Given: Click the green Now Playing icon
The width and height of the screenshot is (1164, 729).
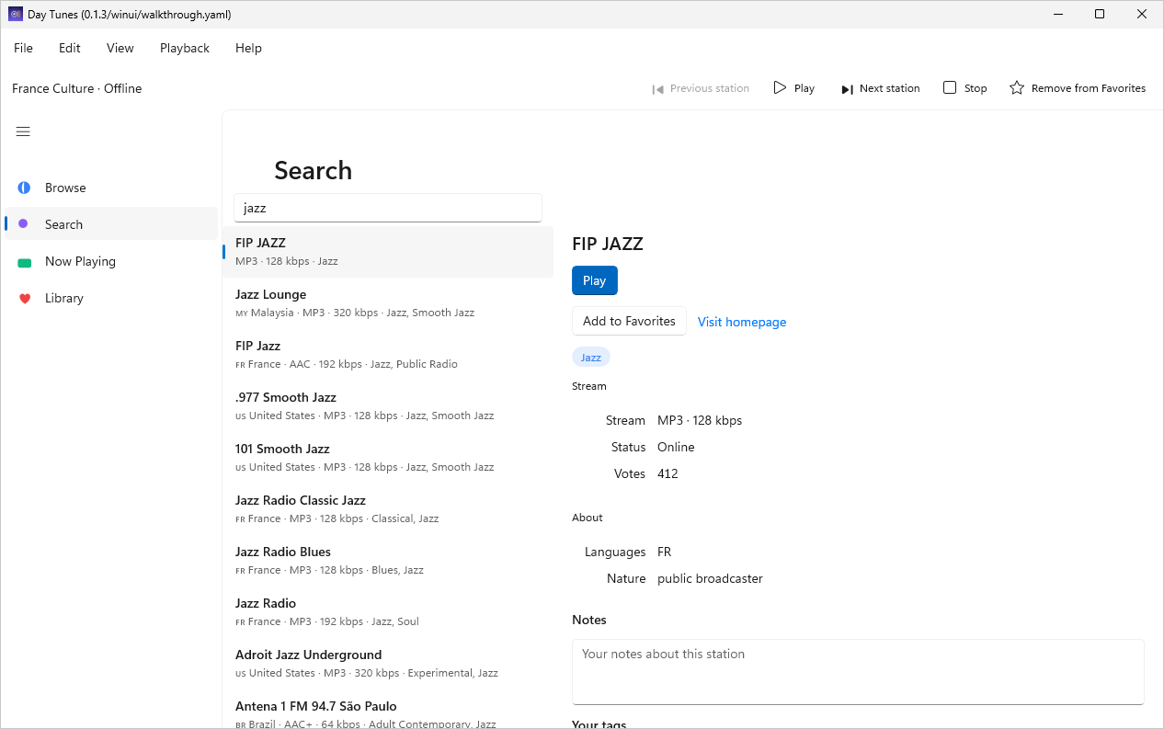Looking at the screenshot, I should tap(25, 262).
